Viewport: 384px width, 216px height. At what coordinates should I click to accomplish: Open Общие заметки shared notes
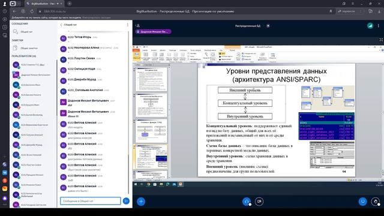(x=29, y=48)
